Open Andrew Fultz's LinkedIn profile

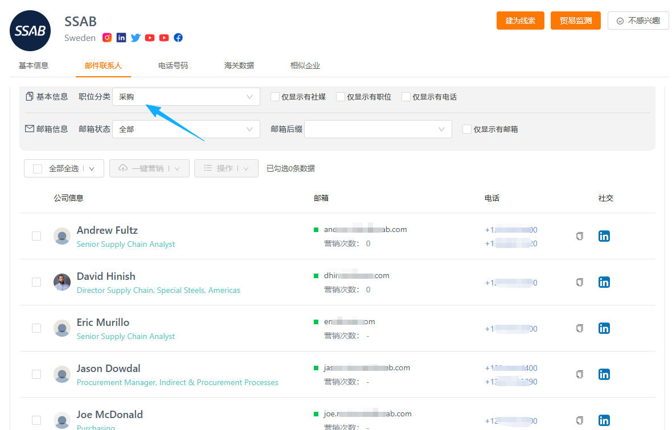[604, 236]
